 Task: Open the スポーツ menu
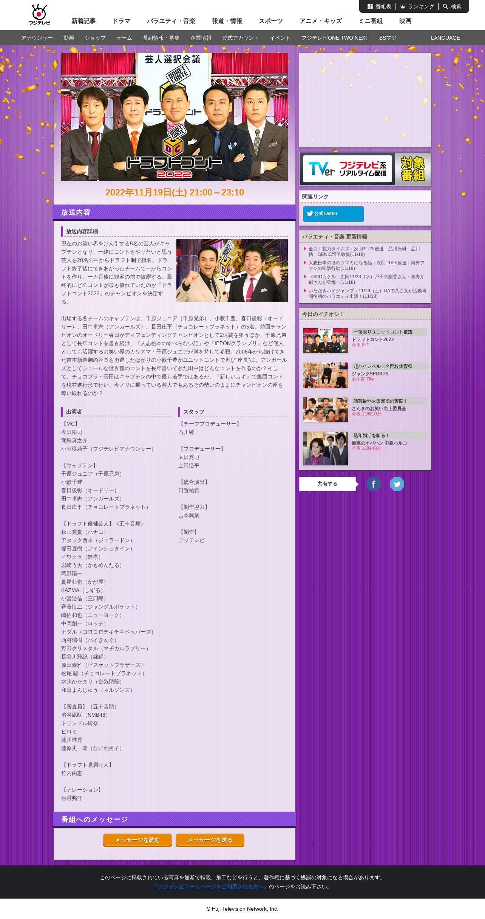(271, 21)
